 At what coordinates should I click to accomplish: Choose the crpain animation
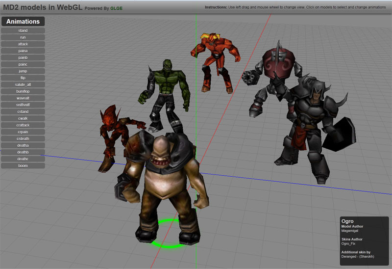click(x=23, y=132)
